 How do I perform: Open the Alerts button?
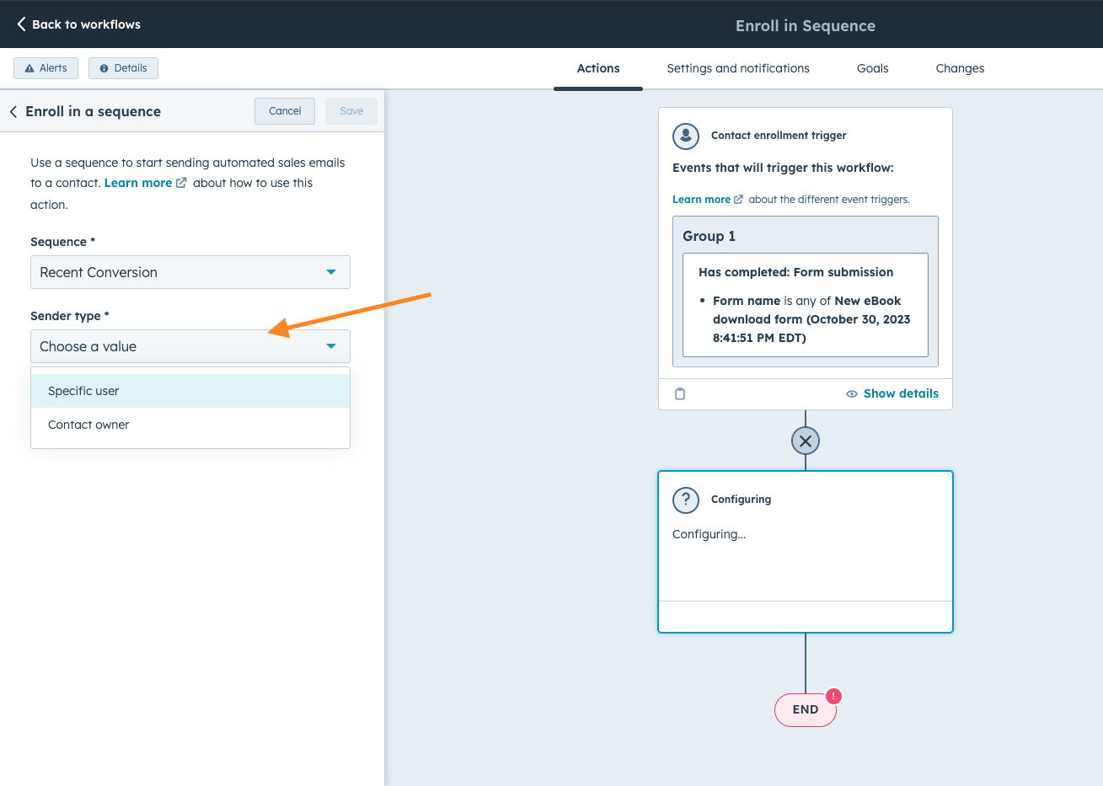coord(46,68)
